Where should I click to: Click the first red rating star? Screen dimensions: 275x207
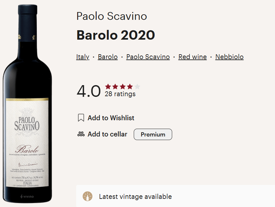(x=108, y=86)
